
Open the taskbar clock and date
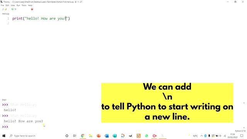click(x=232, y=136)
